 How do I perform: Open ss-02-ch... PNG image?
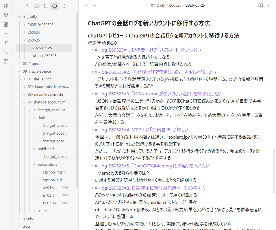point(51,195)
